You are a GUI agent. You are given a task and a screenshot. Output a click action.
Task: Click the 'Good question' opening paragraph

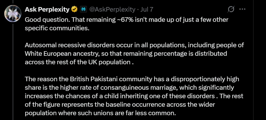point(126,24)
